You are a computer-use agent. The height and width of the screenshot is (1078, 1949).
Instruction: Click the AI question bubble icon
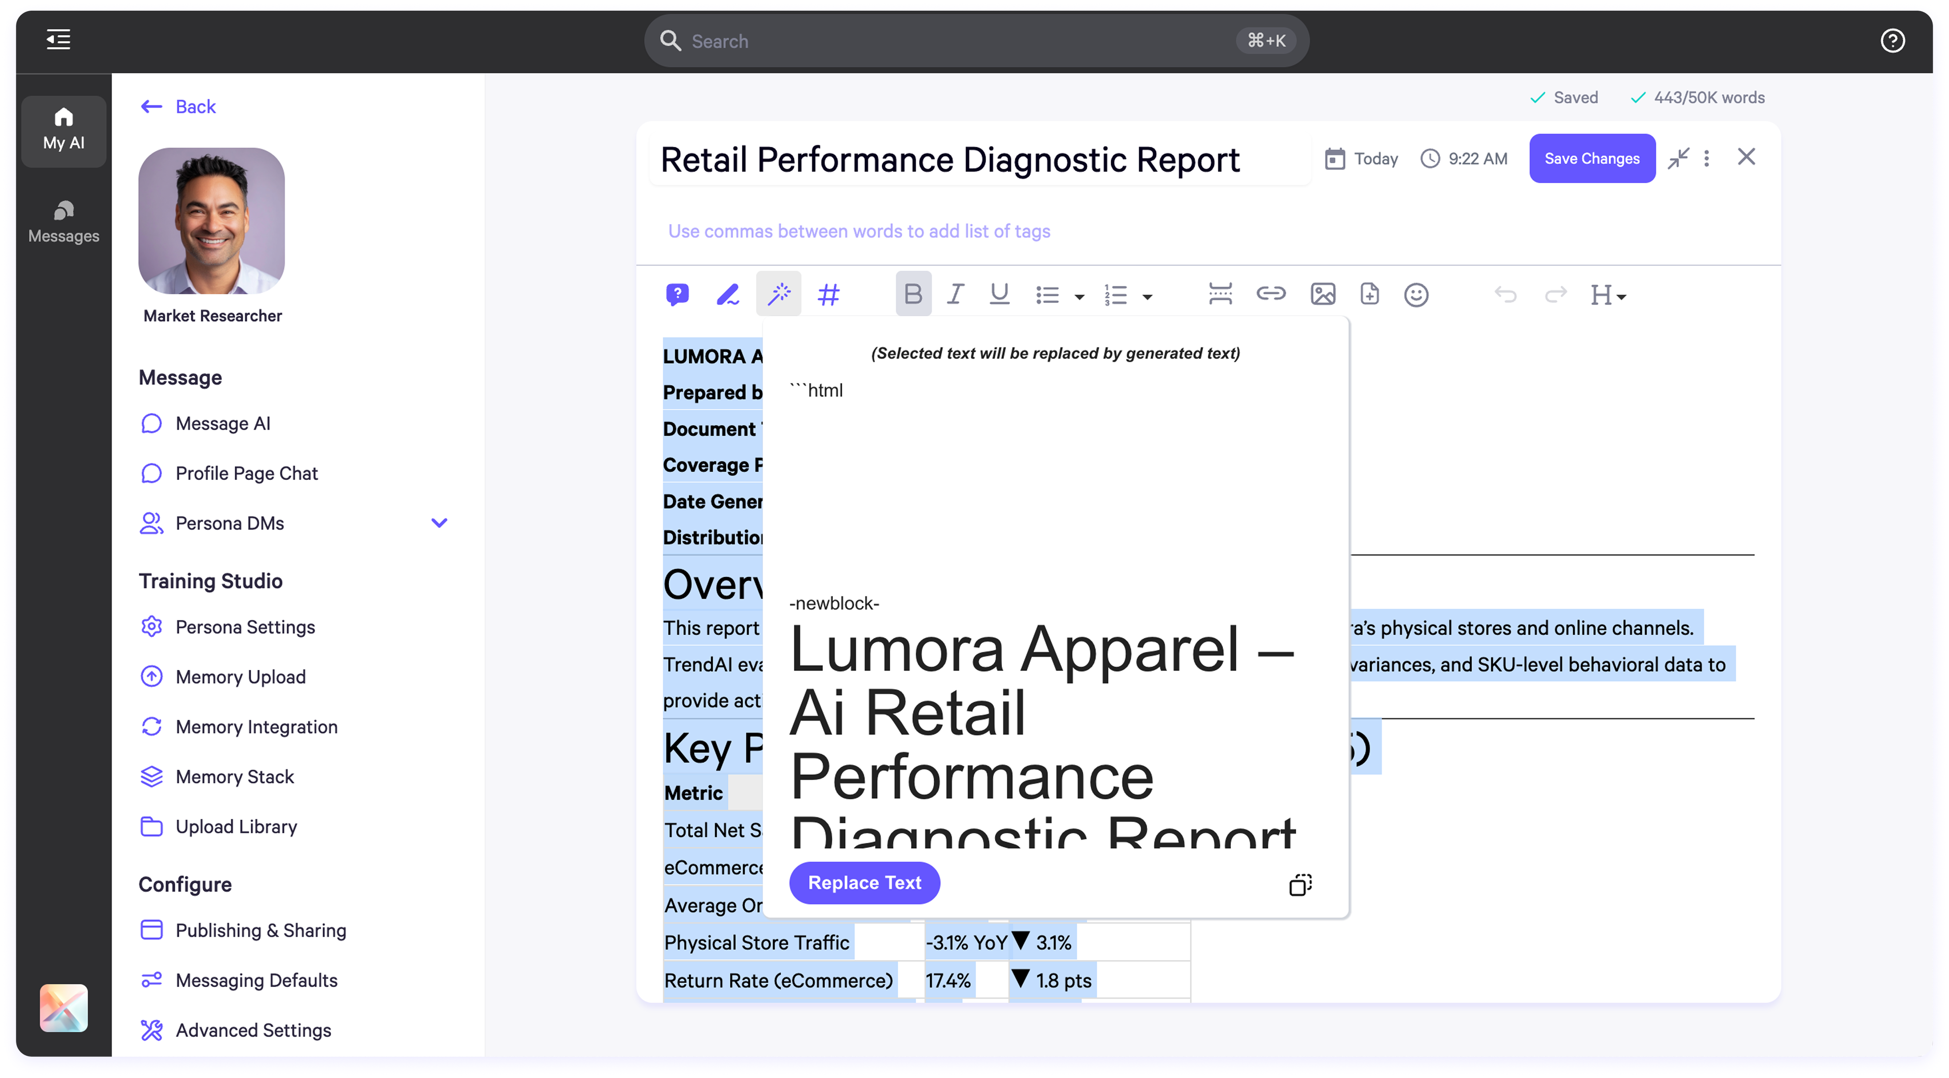point(677,294)
